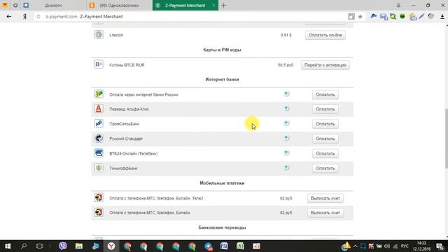Screen dimensions: 448x252
Task: Open help tooltip for Russian internet banks payment
Action: pyautogui.click(x=286, y=94)
